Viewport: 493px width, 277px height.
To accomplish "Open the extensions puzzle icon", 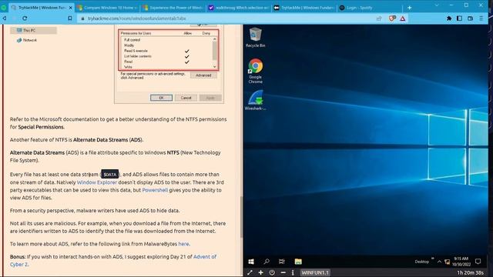I will 449,18.
